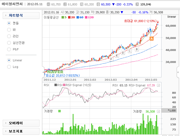
Task: Switch to the Log scale option
Action: [9, 67]
